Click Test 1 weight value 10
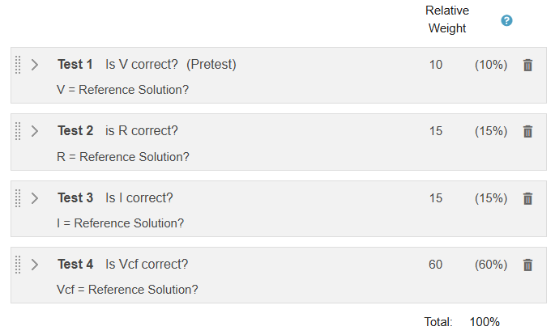 tap(436, 65)
